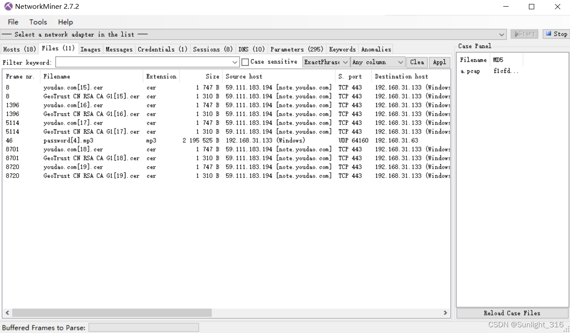View the DNS tab
Screen dimensions: 570x333
251,49
